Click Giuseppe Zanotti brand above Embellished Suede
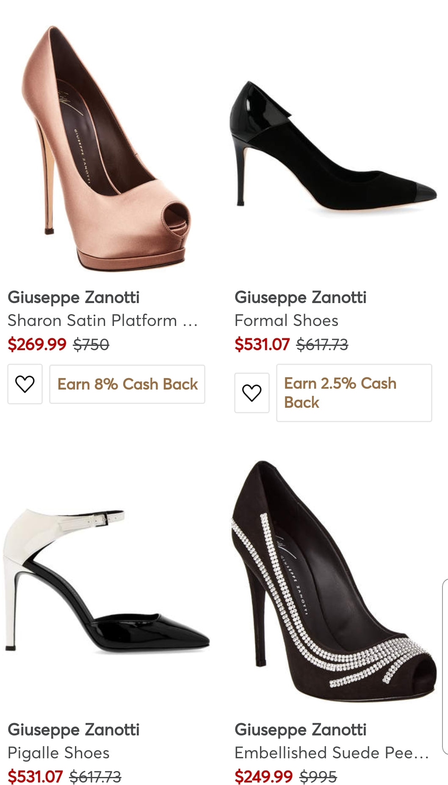 pos(301,730)
